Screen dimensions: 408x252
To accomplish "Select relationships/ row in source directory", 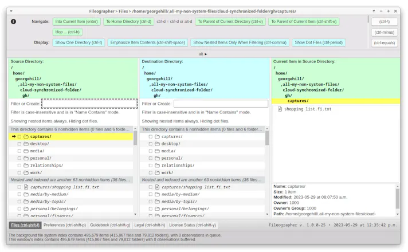I will coord(71,166).
